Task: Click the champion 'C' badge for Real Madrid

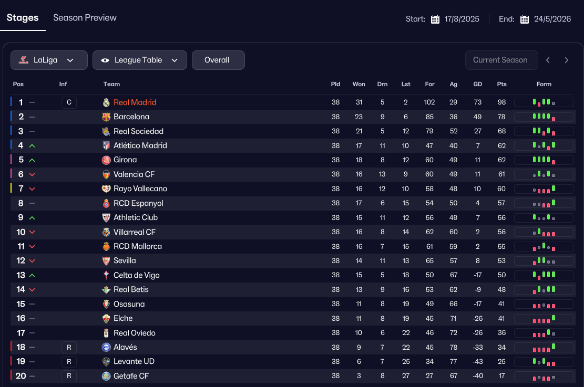Action: point(69,102)
